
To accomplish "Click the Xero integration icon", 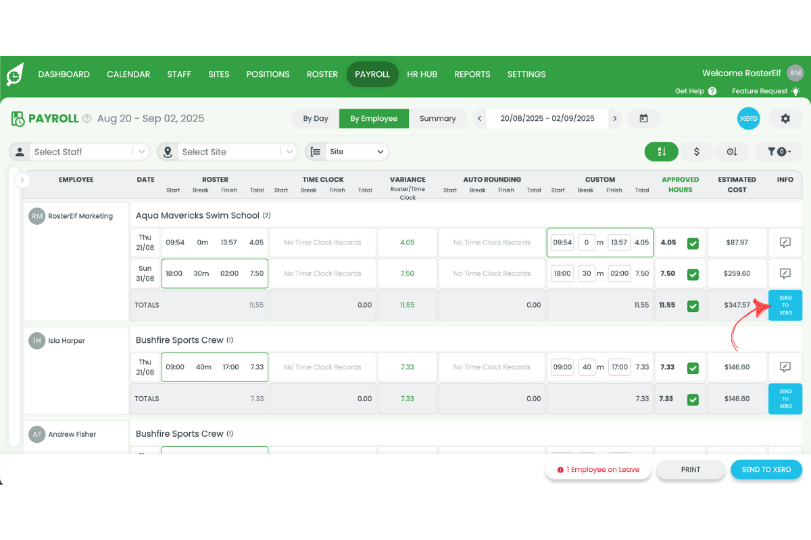I will pyautogui.click(x=748, y=118).
